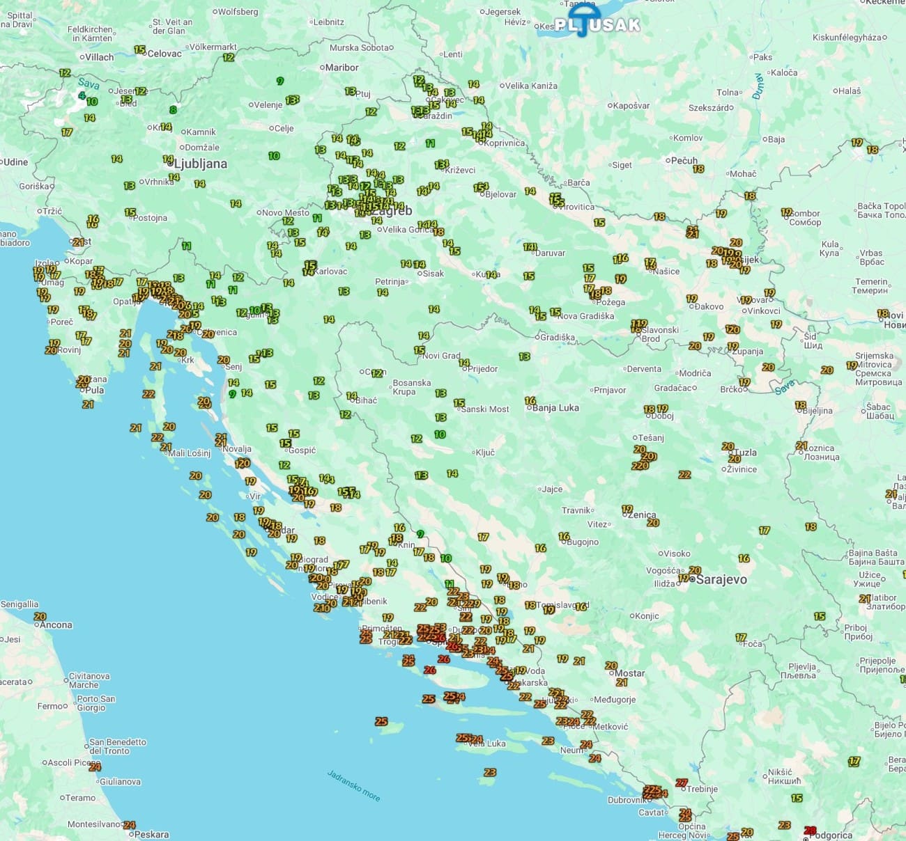Click the Ljubljana city label

(x=200, y=164)
